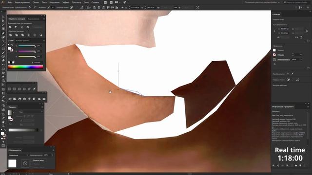312x175 pixels.
Task: Select the Direct Selection tool arrow
Action: click(x=3, y=21)
